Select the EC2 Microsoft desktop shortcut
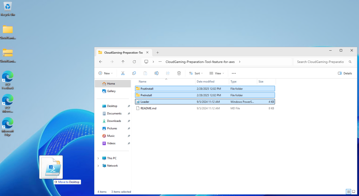This screenshot has width=359, height=196. (8, 103)
